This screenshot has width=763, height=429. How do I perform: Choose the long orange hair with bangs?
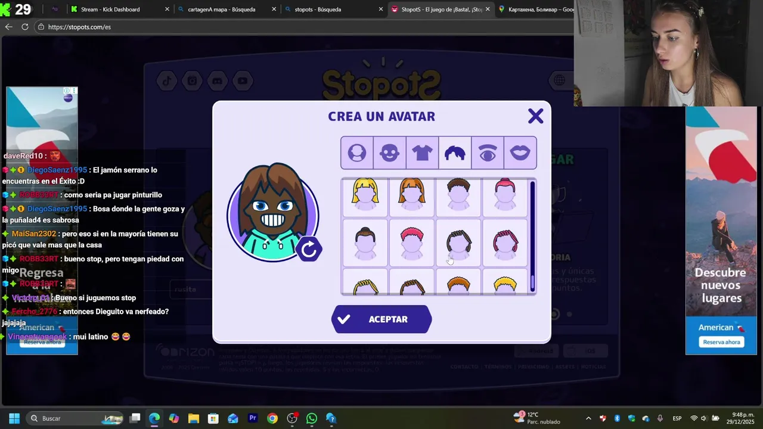click(412, 195)
